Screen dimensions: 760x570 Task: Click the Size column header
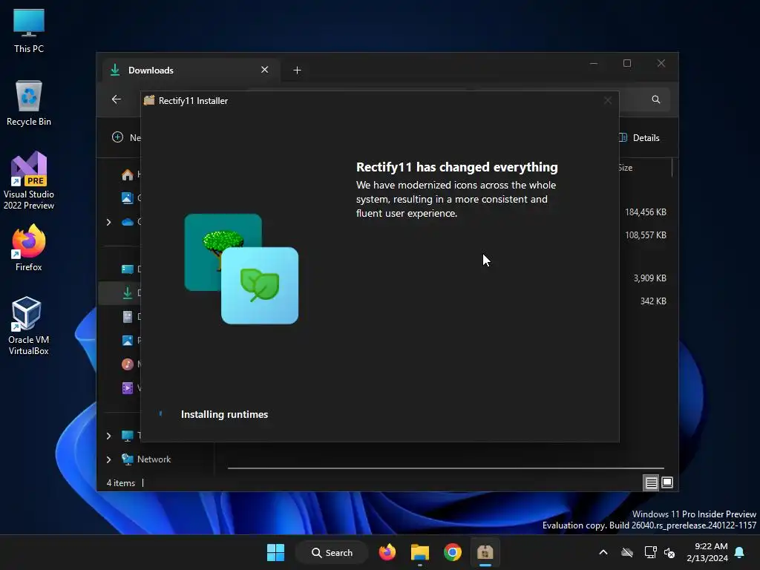pyautogui.click(x=626, y=168)
